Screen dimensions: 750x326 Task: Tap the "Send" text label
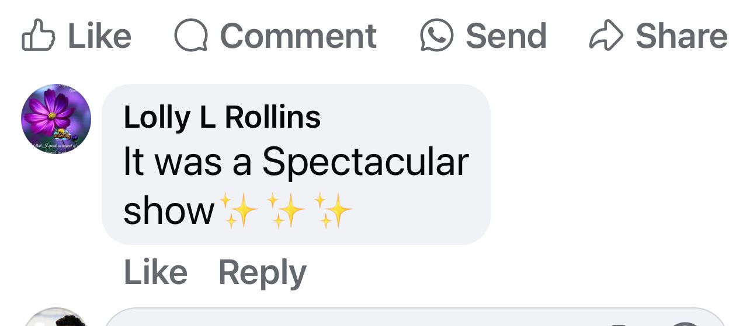pos(506,36)
